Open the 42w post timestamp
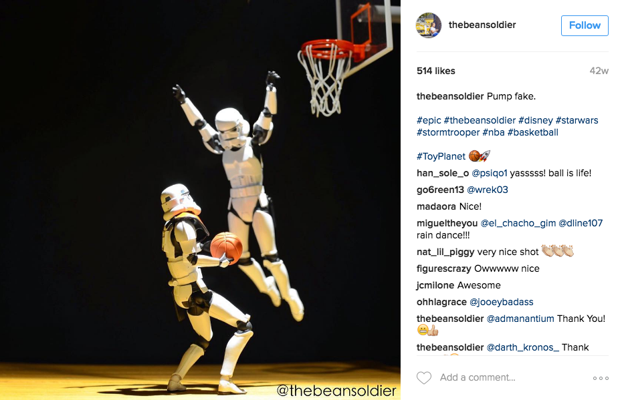The width and height of the screenshot is (624, 400). pyautogui.click(x=599, y=71)
